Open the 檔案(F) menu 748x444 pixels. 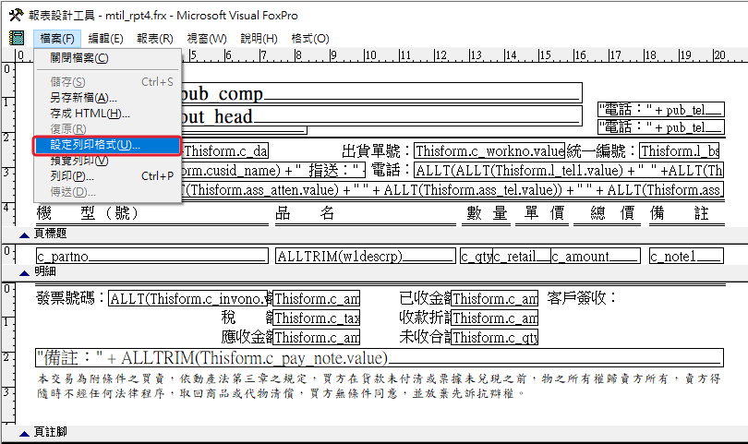(x=57, y=39)
